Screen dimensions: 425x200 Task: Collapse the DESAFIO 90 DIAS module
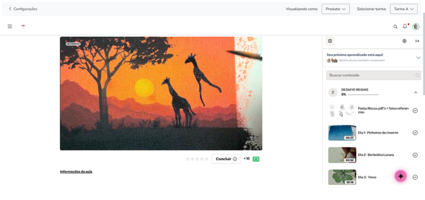tap(416, 92)
